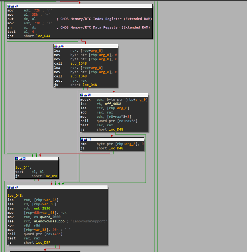Click third header icon on top CMOS node
This screenshot has width=247, height=252.
(16, 6)
